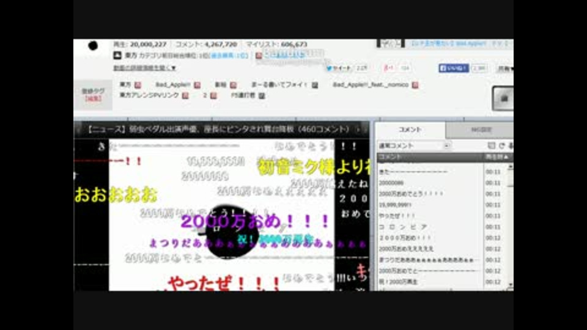Open the まーる書いてフォイ！ tag link
The height and width of the screenshot is (330, 587).
[x=279, y=85]
